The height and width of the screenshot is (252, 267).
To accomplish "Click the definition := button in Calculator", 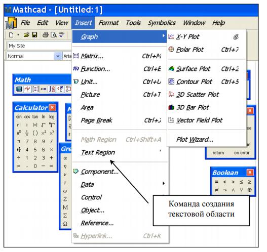I will click(19, 166).
